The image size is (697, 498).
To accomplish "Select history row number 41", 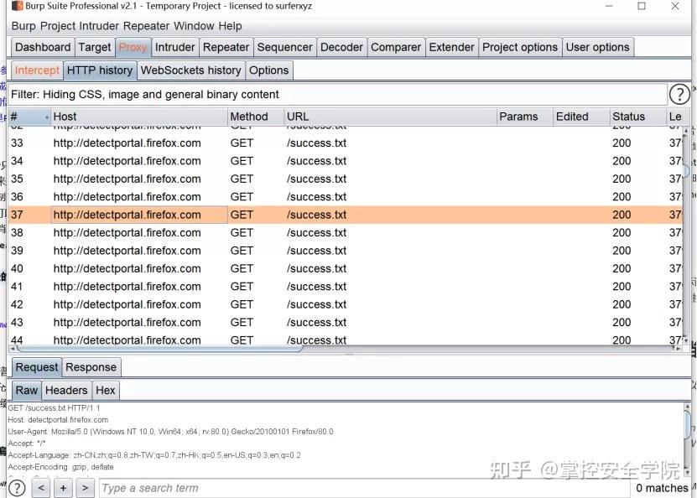I will 345,287.
